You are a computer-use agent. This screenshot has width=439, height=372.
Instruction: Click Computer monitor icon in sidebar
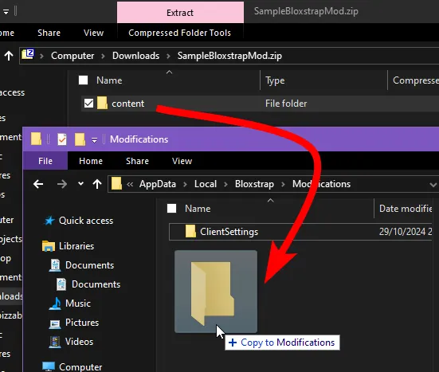click(x=49, y=366)
